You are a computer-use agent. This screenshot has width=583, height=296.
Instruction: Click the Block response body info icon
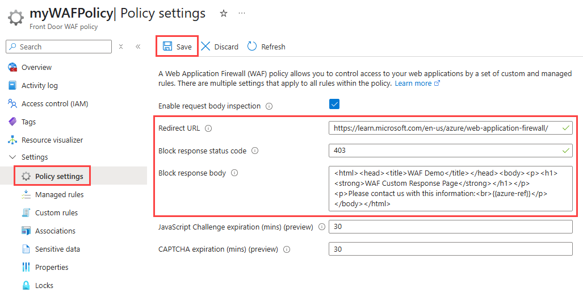coord(234,173)
